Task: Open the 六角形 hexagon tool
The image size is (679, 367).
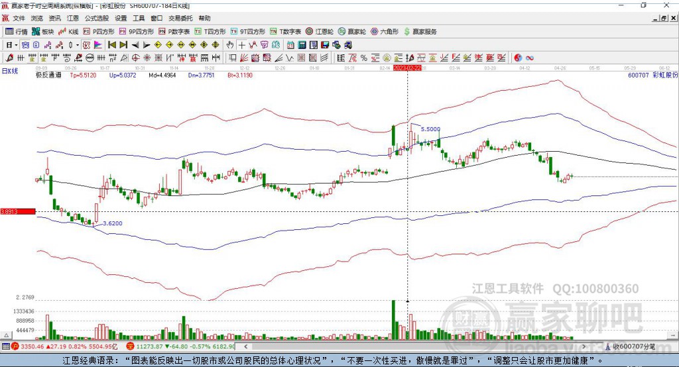Action: click(x=385, y=32)
